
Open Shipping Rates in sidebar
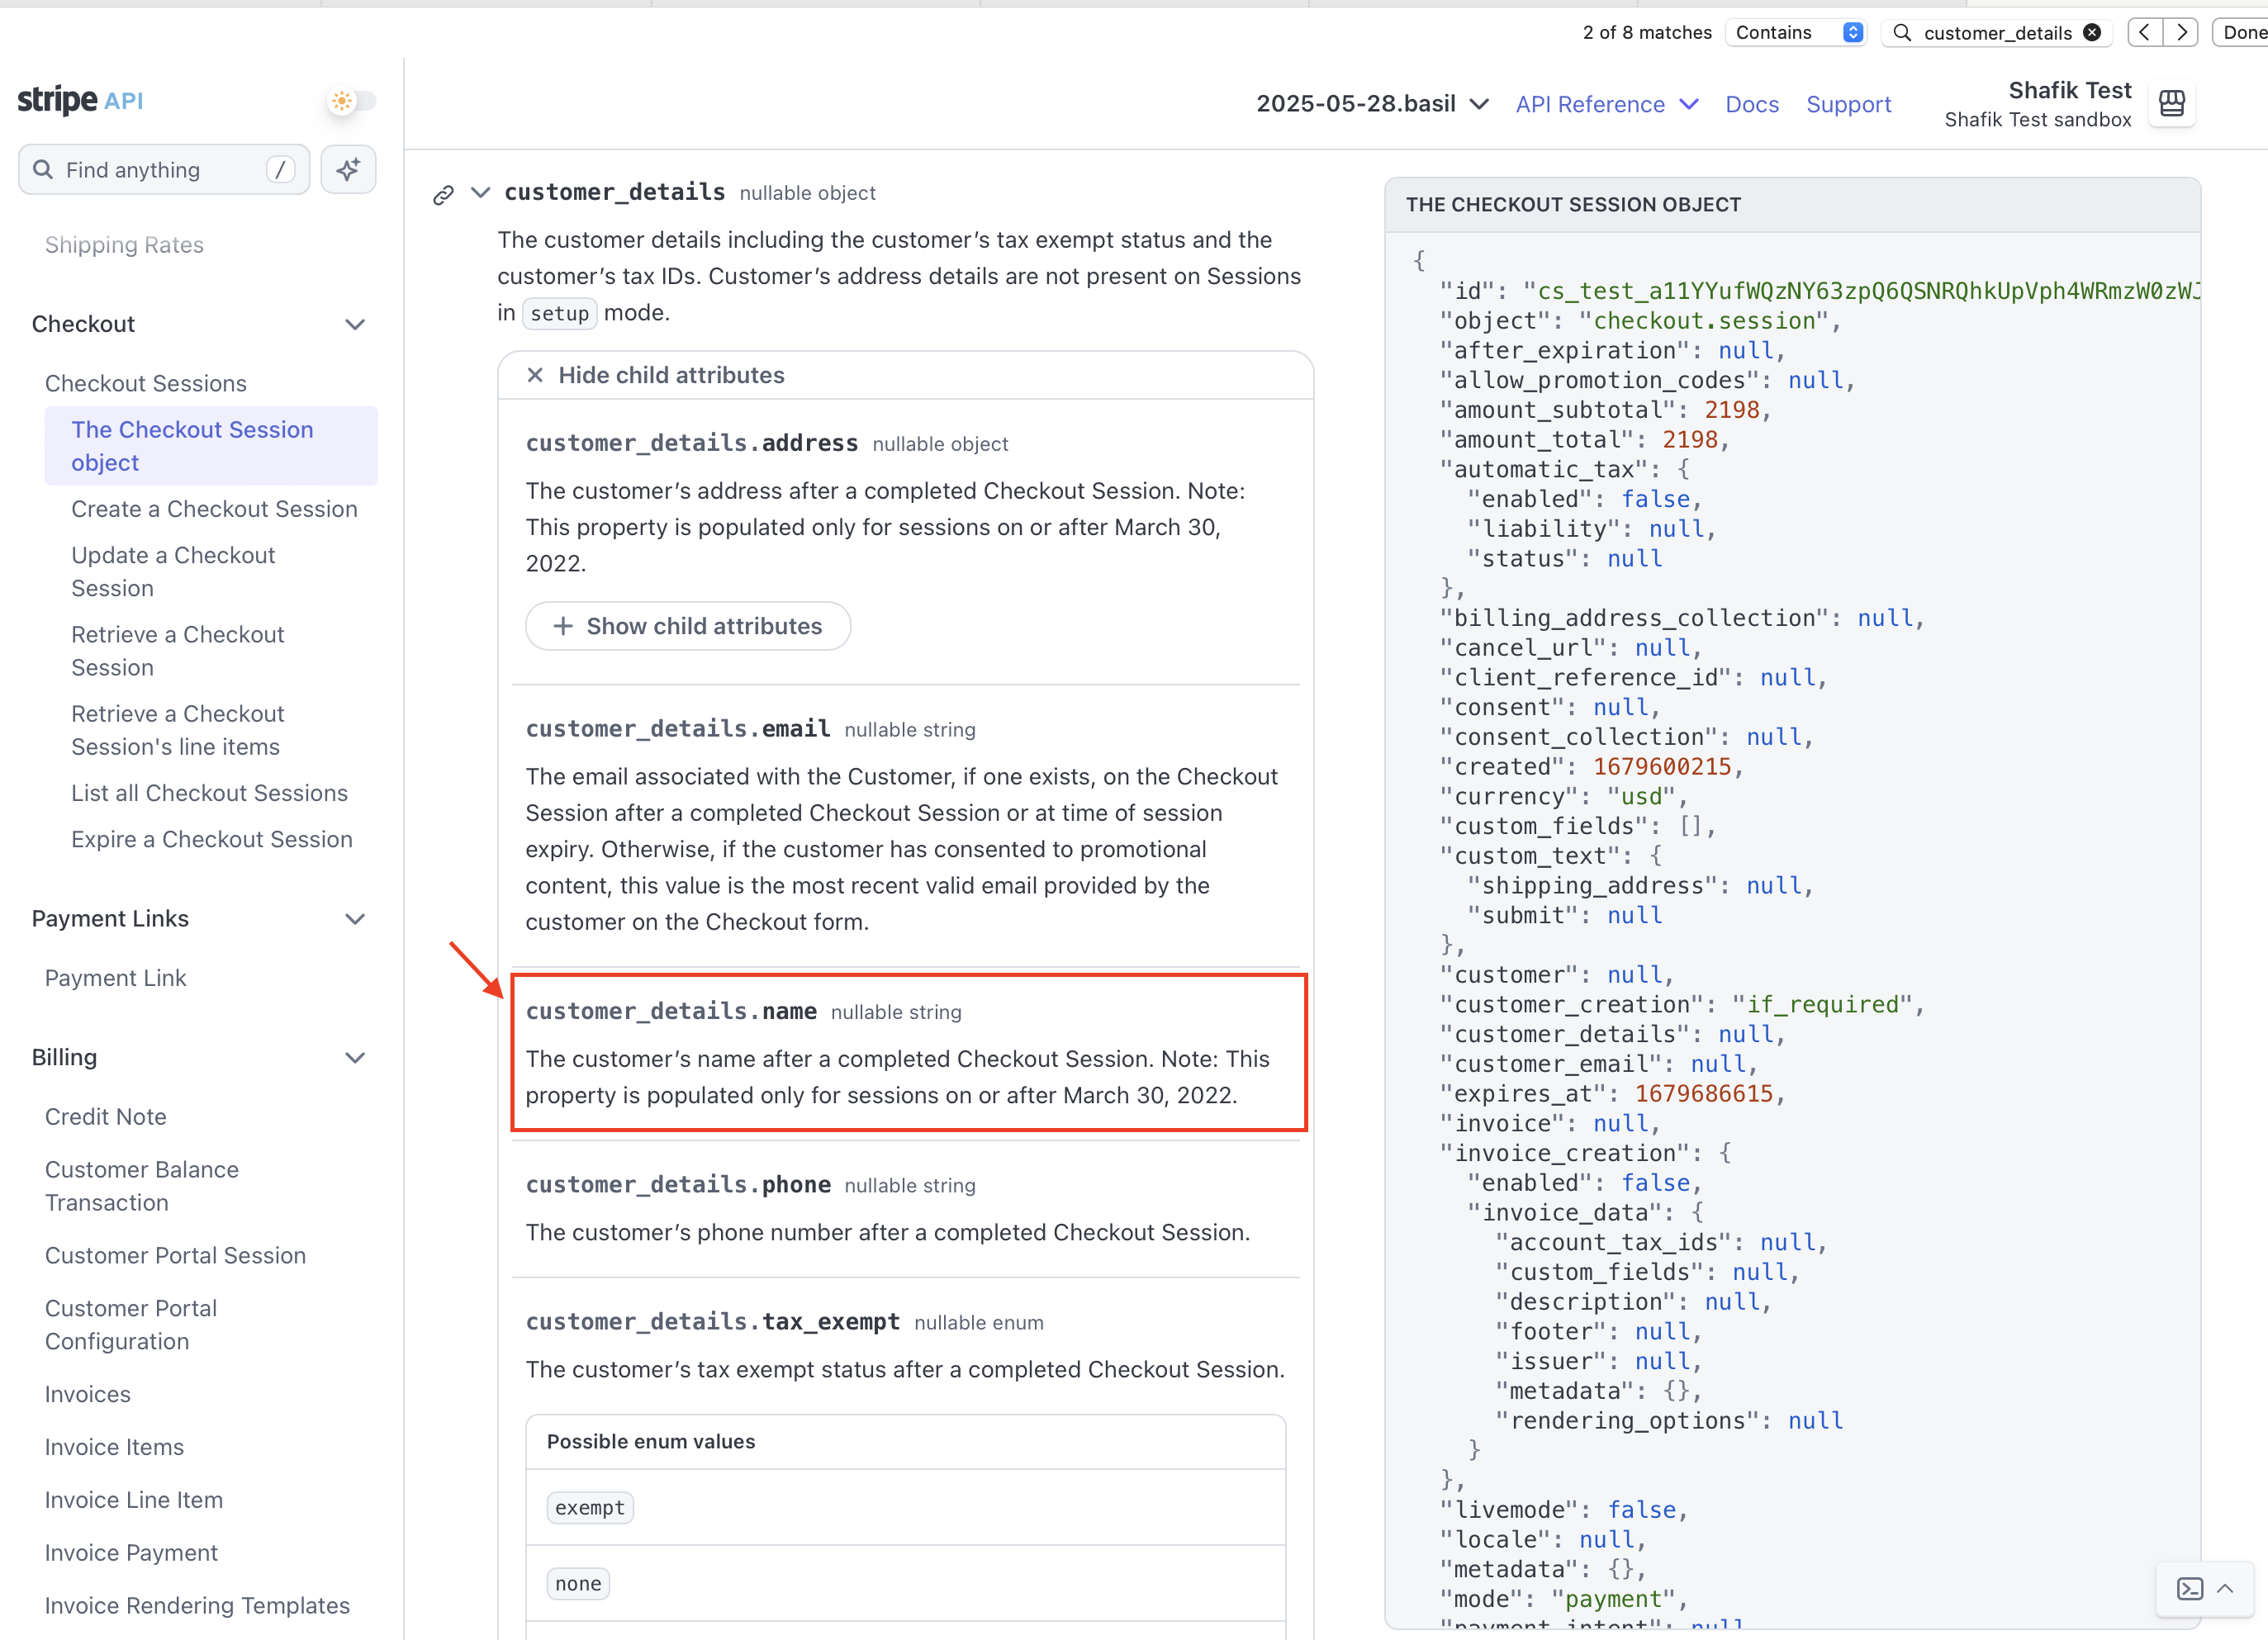(124, 245)
